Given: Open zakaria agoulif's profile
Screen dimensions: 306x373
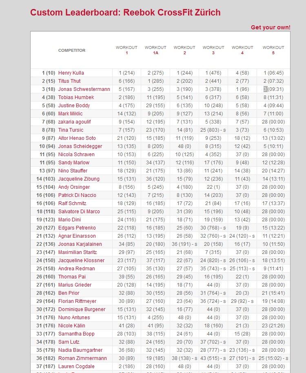Looking at the screenshot, I should coord(75,122).
